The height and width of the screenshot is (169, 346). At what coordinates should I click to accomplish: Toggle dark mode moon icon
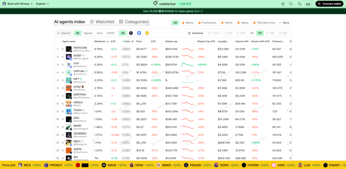pos(300,4)
